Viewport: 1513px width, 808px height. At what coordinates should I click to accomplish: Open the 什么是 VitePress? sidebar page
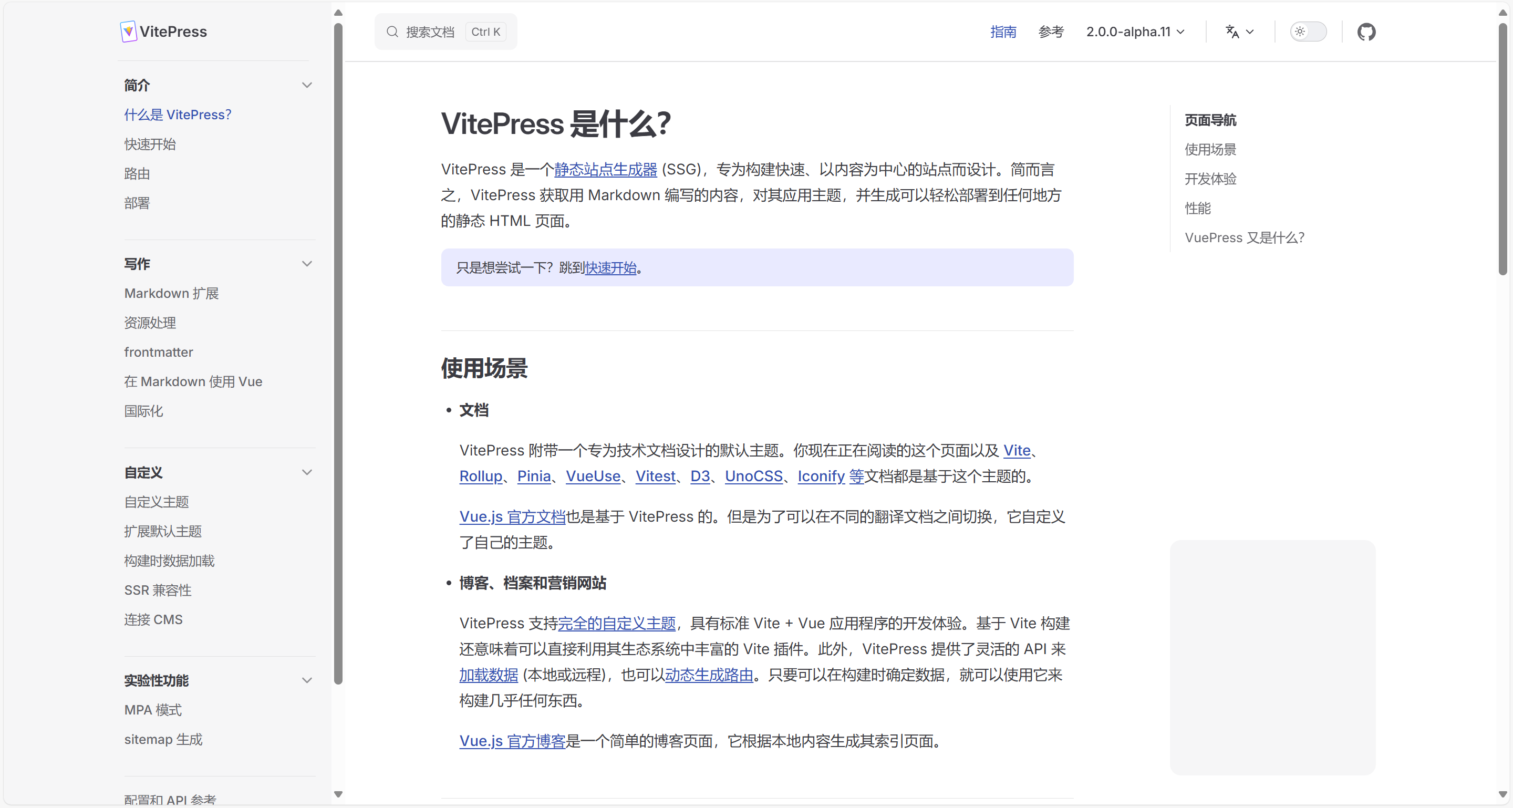pos(178,115)
